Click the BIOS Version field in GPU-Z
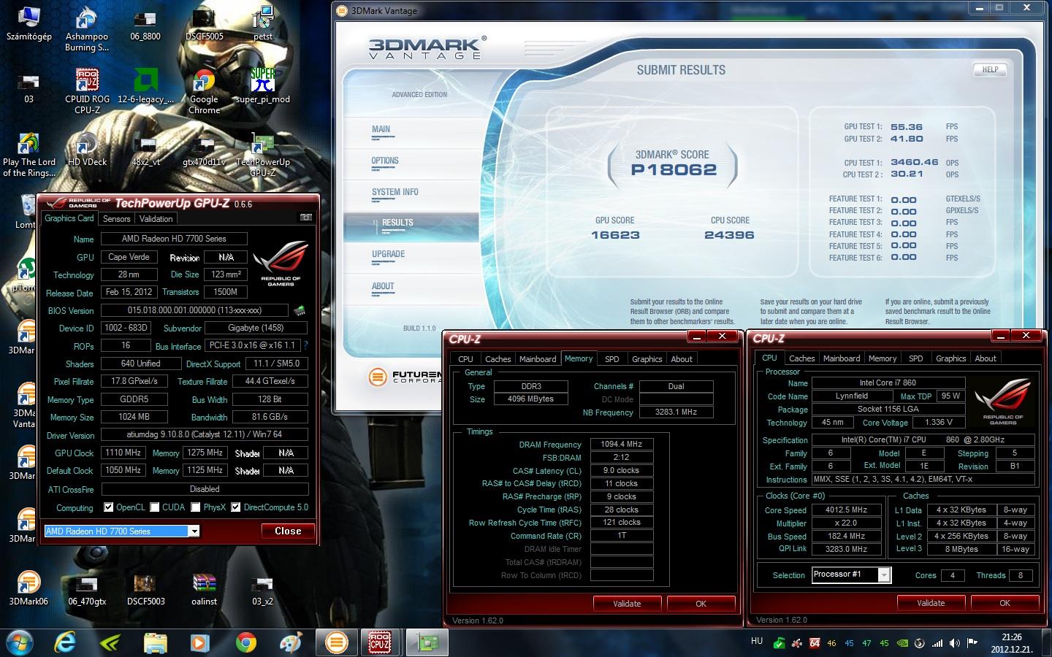 coord(194,310)
